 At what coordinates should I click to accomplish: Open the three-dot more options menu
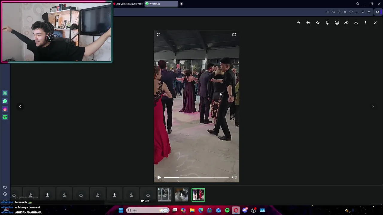click(x=366, y=23)
